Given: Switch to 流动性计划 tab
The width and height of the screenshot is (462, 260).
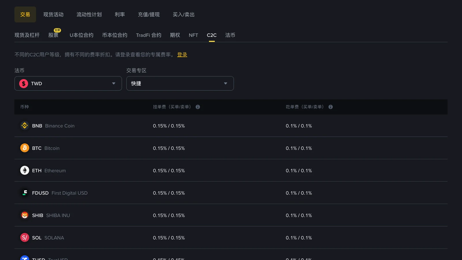Looking at the screenshot, I should [89, 14].
